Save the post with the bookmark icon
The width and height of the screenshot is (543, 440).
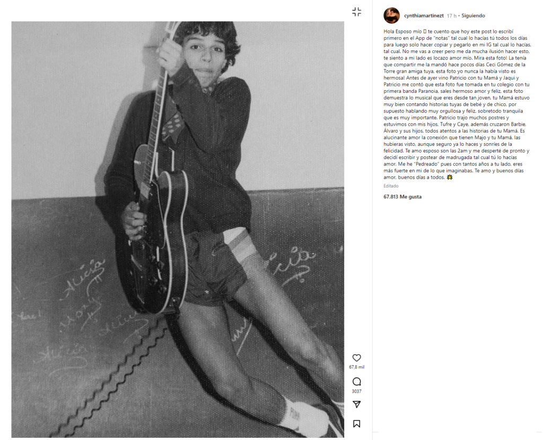point(356,424)
